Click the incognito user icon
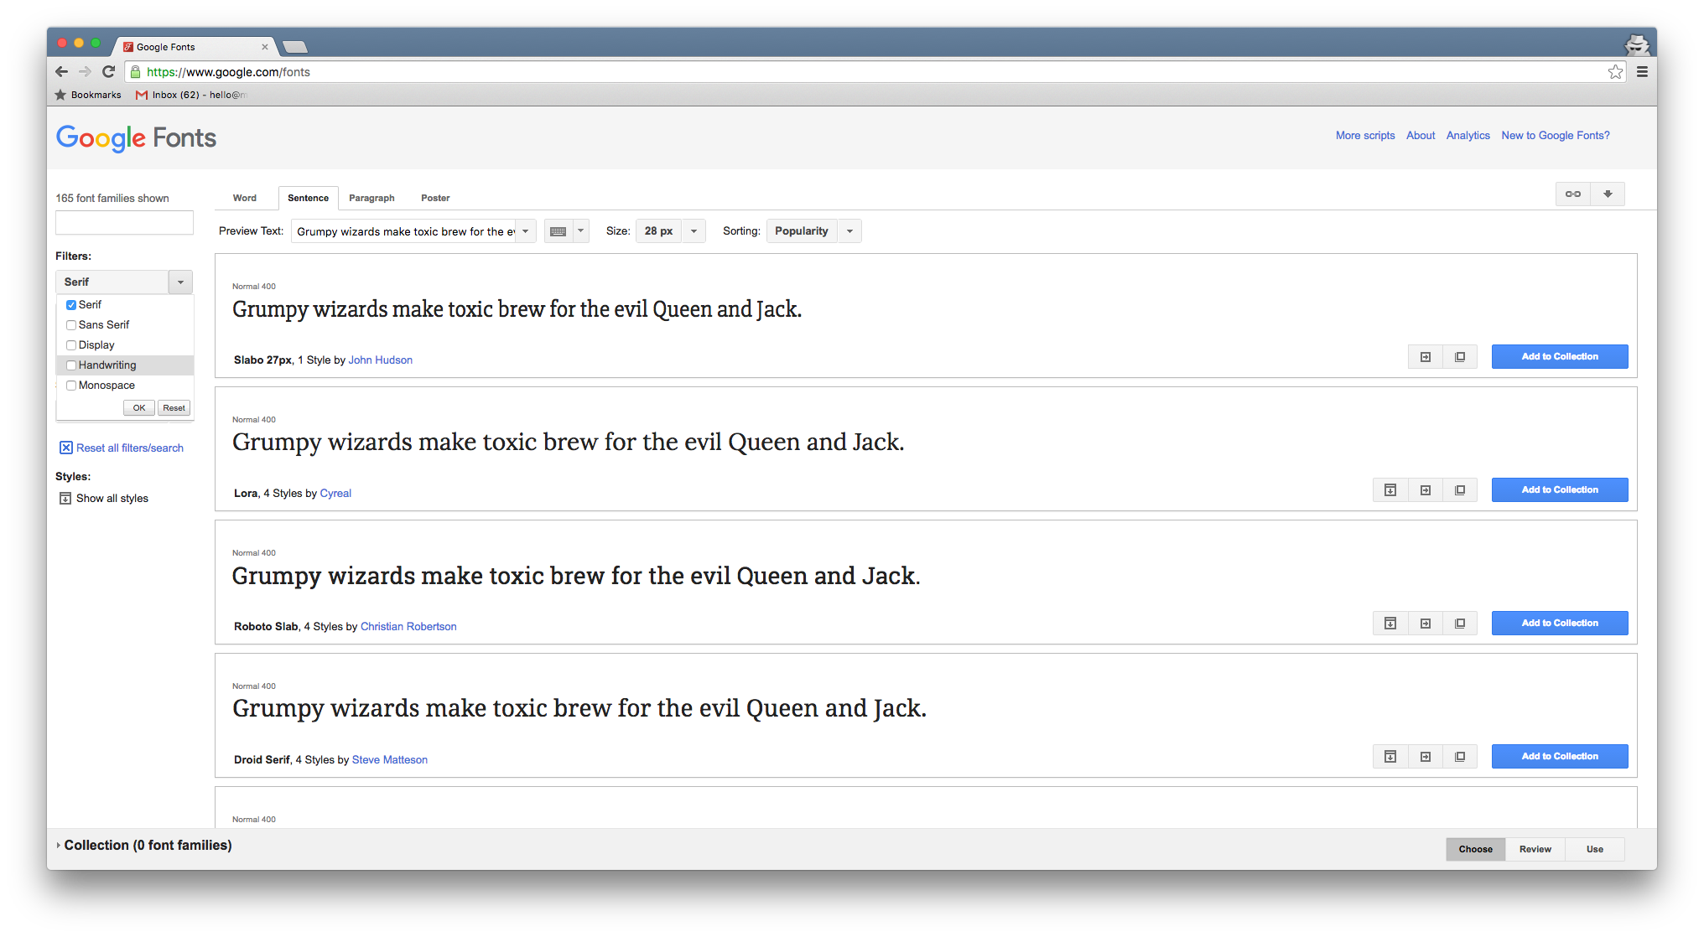The width and height of the screenshot is (1704, 937). (x=1637, y=44)
